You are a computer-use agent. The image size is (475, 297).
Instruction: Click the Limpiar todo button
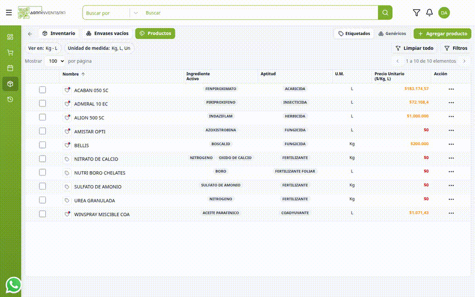pos(415,48)
